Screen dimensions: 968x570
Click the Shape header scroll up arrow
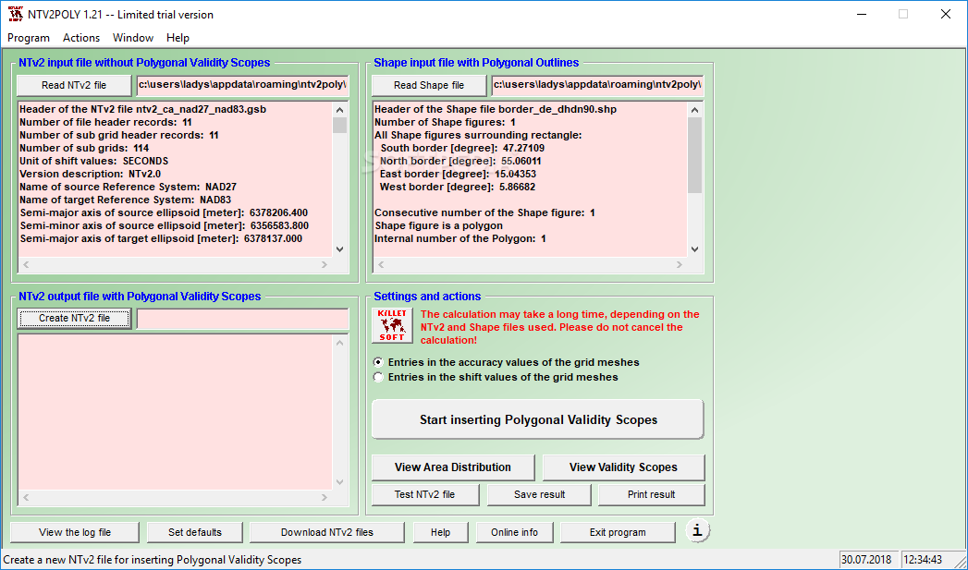click(694, 110)
